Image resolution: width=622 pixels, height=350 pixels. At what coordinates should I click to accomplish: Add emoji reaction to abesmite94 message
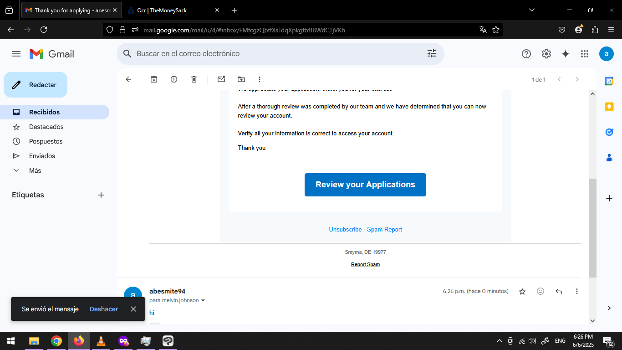[x=540, y=291]
